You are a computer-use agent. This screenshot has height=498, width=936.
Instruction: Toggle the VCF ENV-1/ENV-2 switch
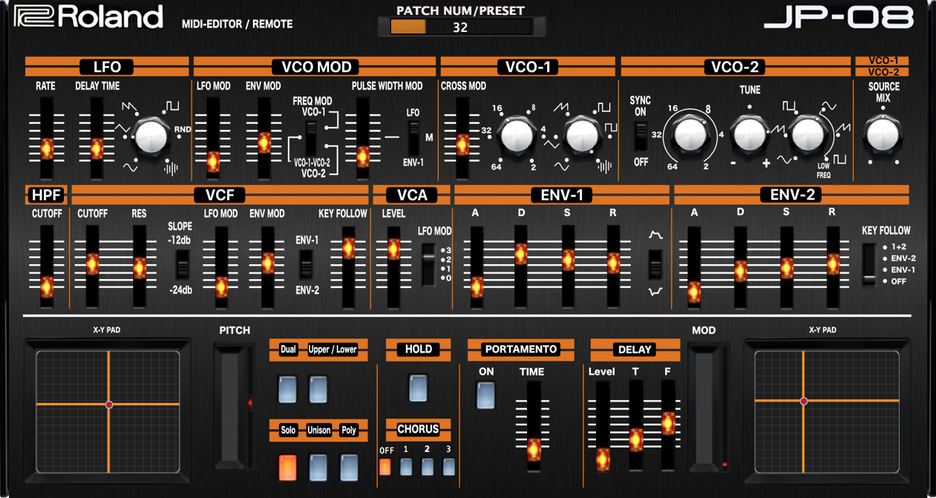[x=305, y=264]
